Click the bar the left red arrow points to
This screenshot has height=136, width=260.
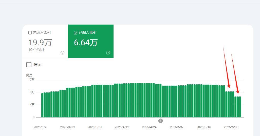[229, 104]
